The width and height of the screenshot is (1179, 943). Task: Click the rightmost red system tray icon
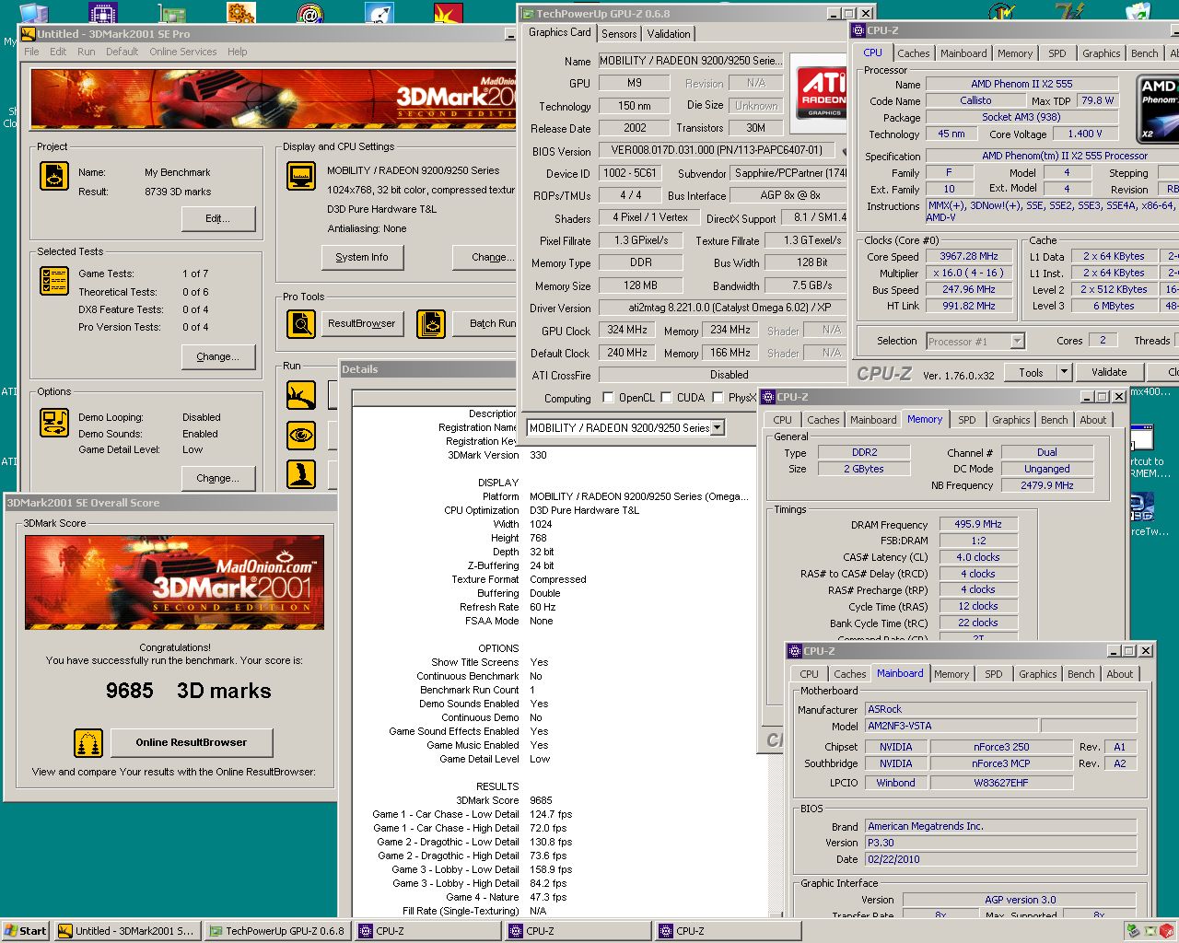1167,931
